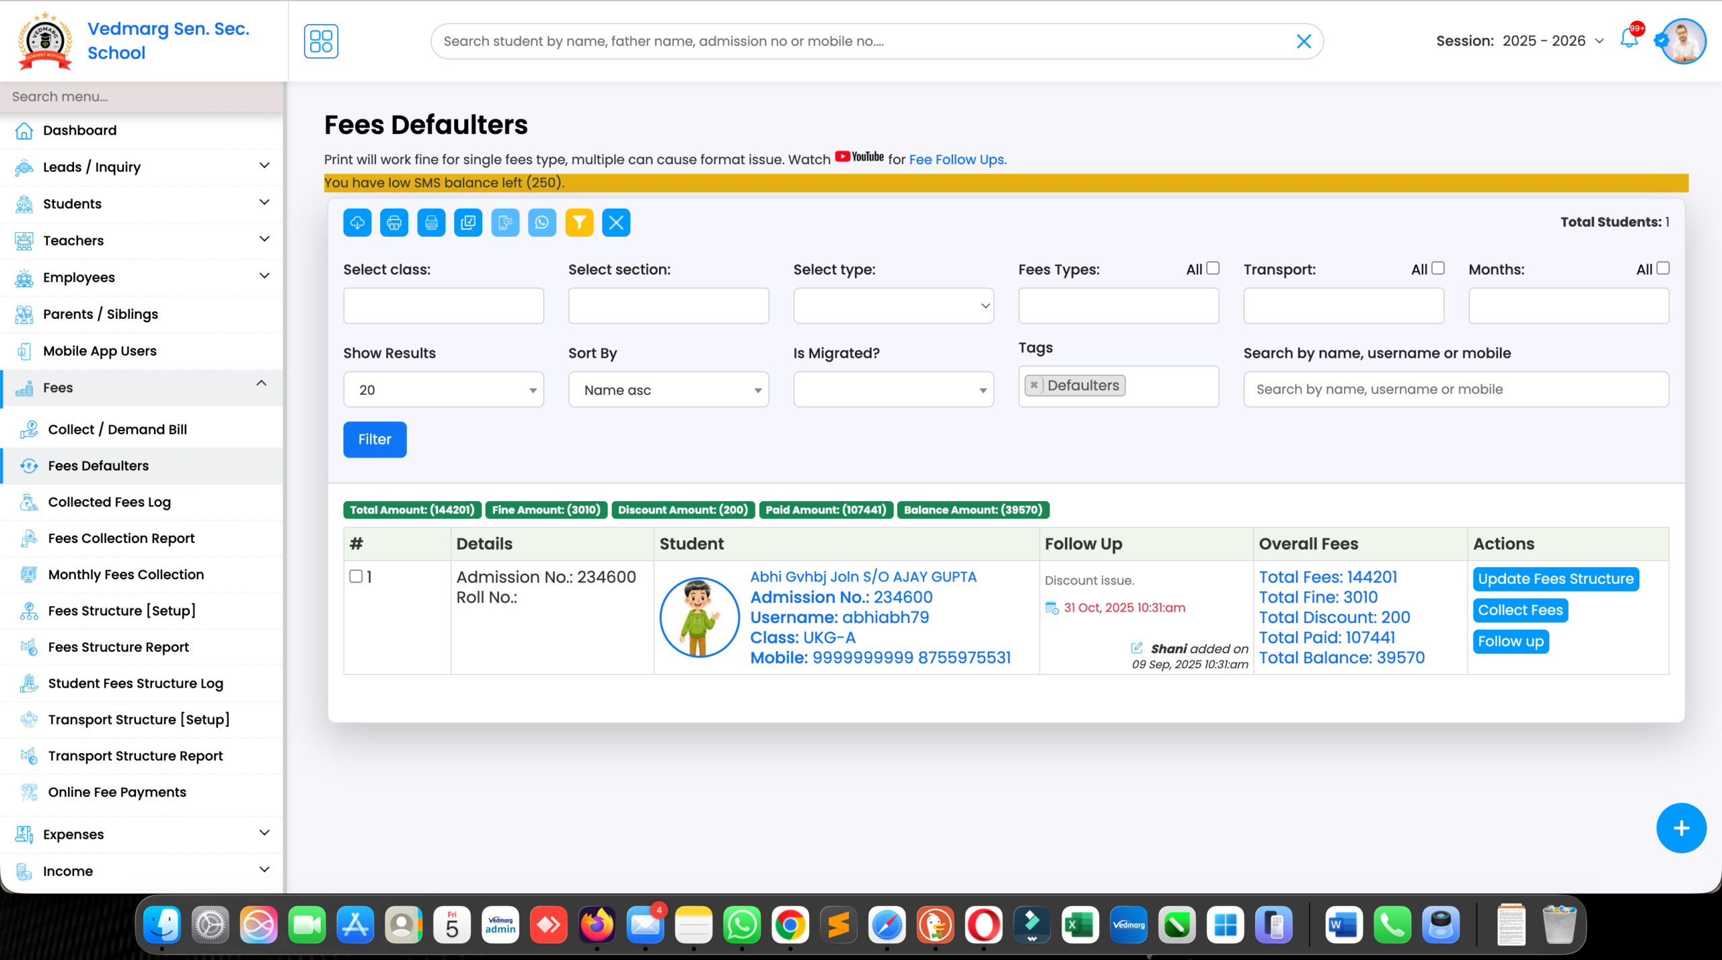This screenshot has width=1722, height=960.
Task: Open Collected Fees Log menu item
Action: [x=111, y=502]
